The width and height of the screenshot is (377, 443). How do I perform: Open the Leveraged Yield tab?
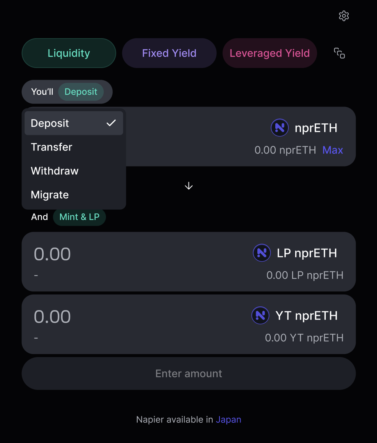pyautogui.click(x=270, y=53)
